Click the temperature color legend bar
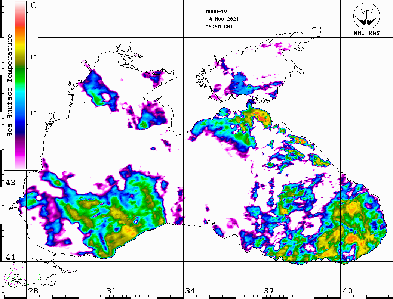The image size is (393, 299). coord(20,85)
